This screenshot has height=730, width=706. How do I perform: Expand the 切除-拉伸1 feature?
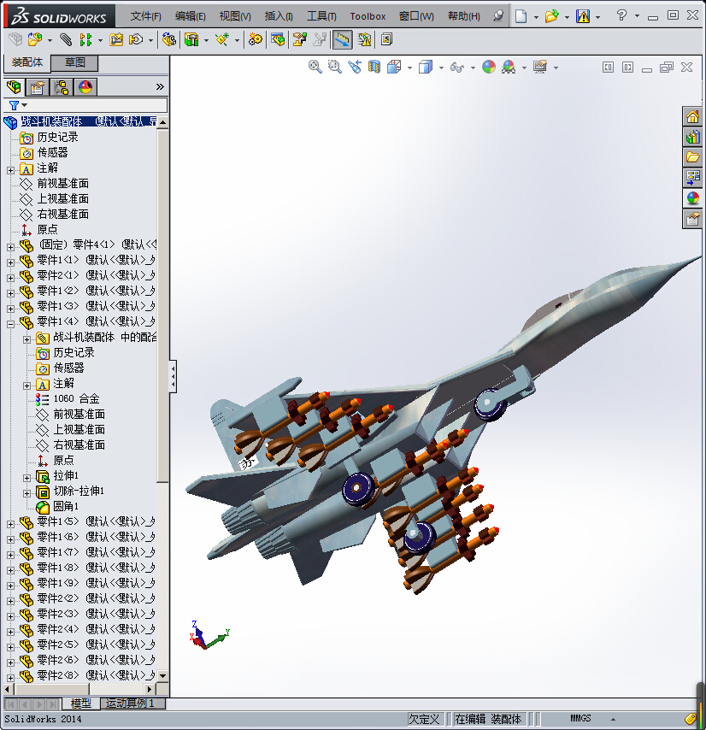26,493
